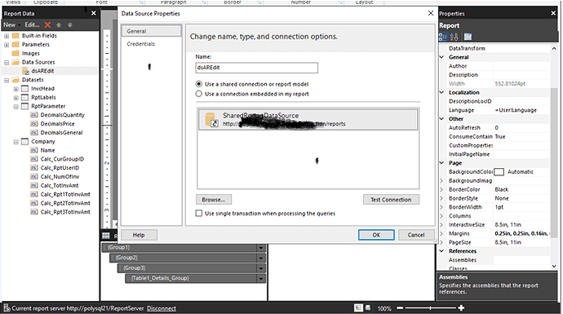This screenshot has width=563, height=314.
Task: Open the (Group1) row group dropdown
Action: pyautogui.click(x=261, y=248)
